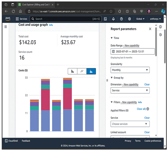The image size is (168, 151).
Task: Clear the Group by dimension
Action: (x=147, y=84)
